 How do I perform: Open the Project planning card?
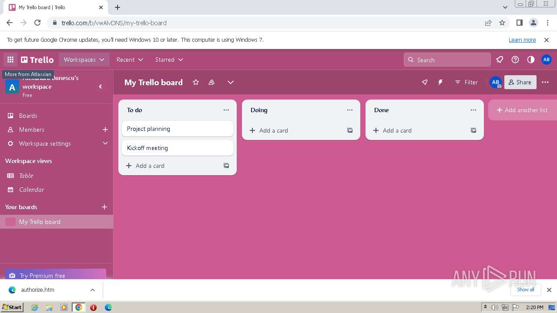pyautogui.click(x=178, y=129)
